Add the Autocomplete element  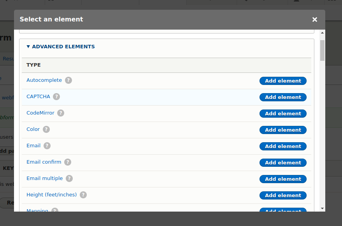pyautogui.click(x=283, y=81)
